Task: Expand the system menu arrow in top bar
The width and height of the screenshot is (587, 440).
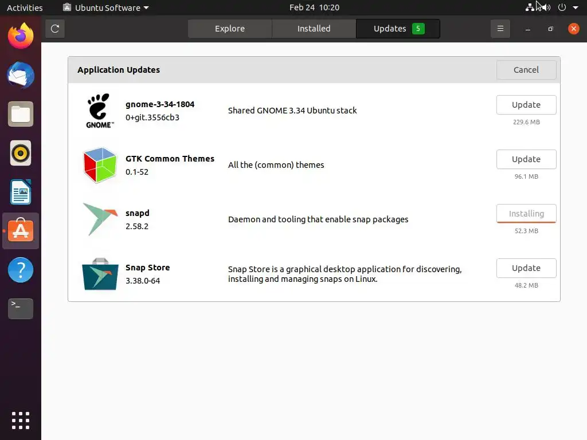Action: [576, 7]
